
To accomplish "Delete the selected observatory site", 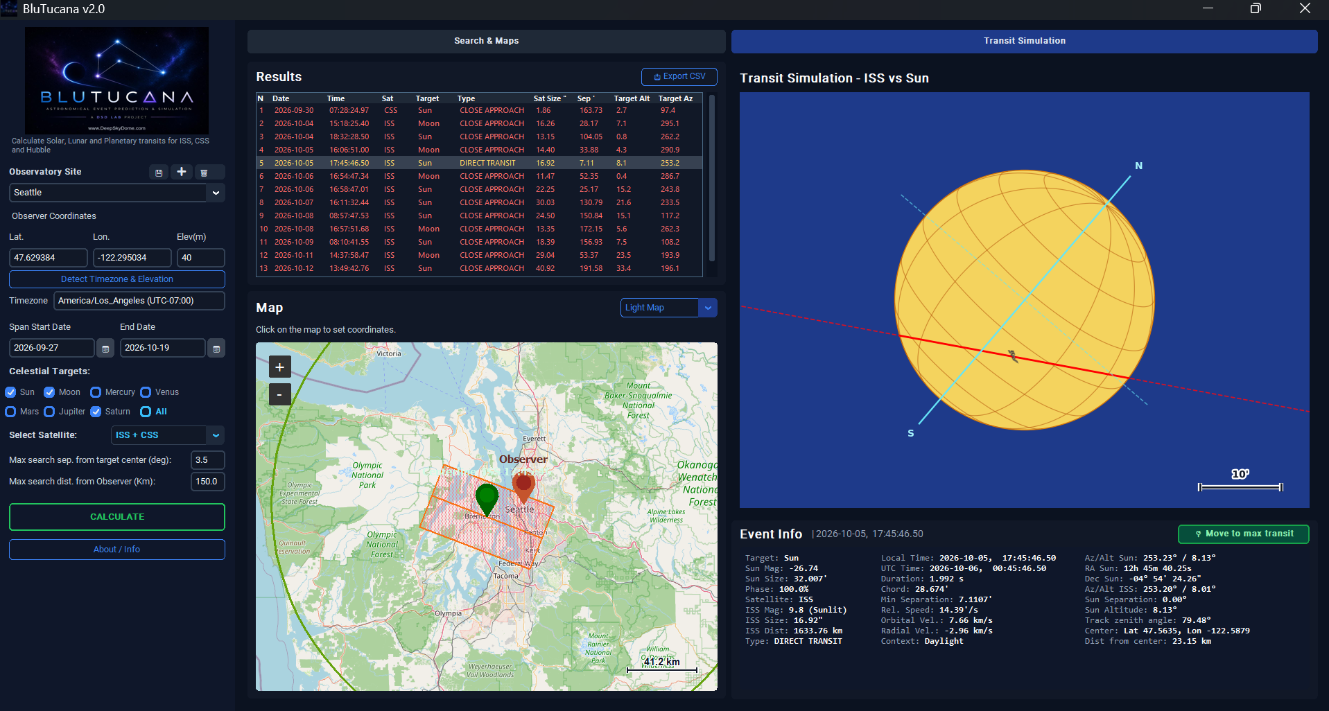I will pyautogui.click(x=204, y=173).
